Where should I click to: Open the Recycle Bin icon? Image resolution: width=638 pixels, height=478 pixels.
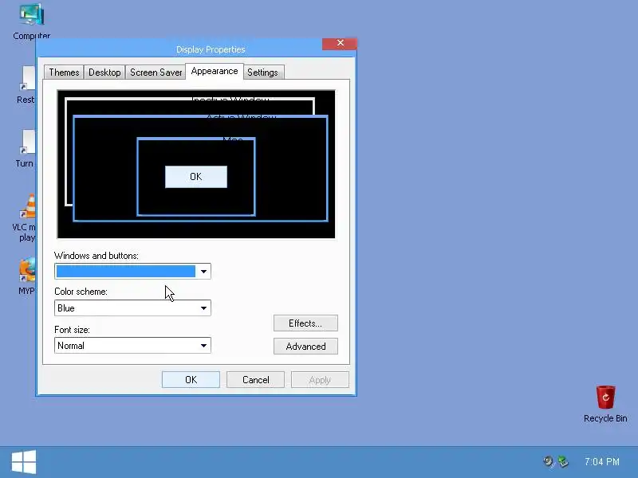[x=605, y=404]
